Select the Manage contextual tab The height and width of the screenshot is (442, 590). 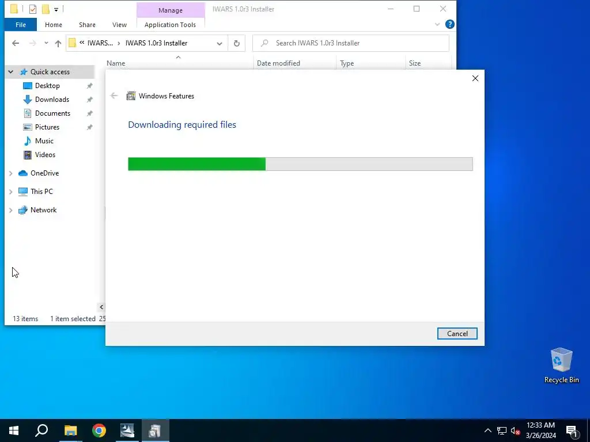171,10
